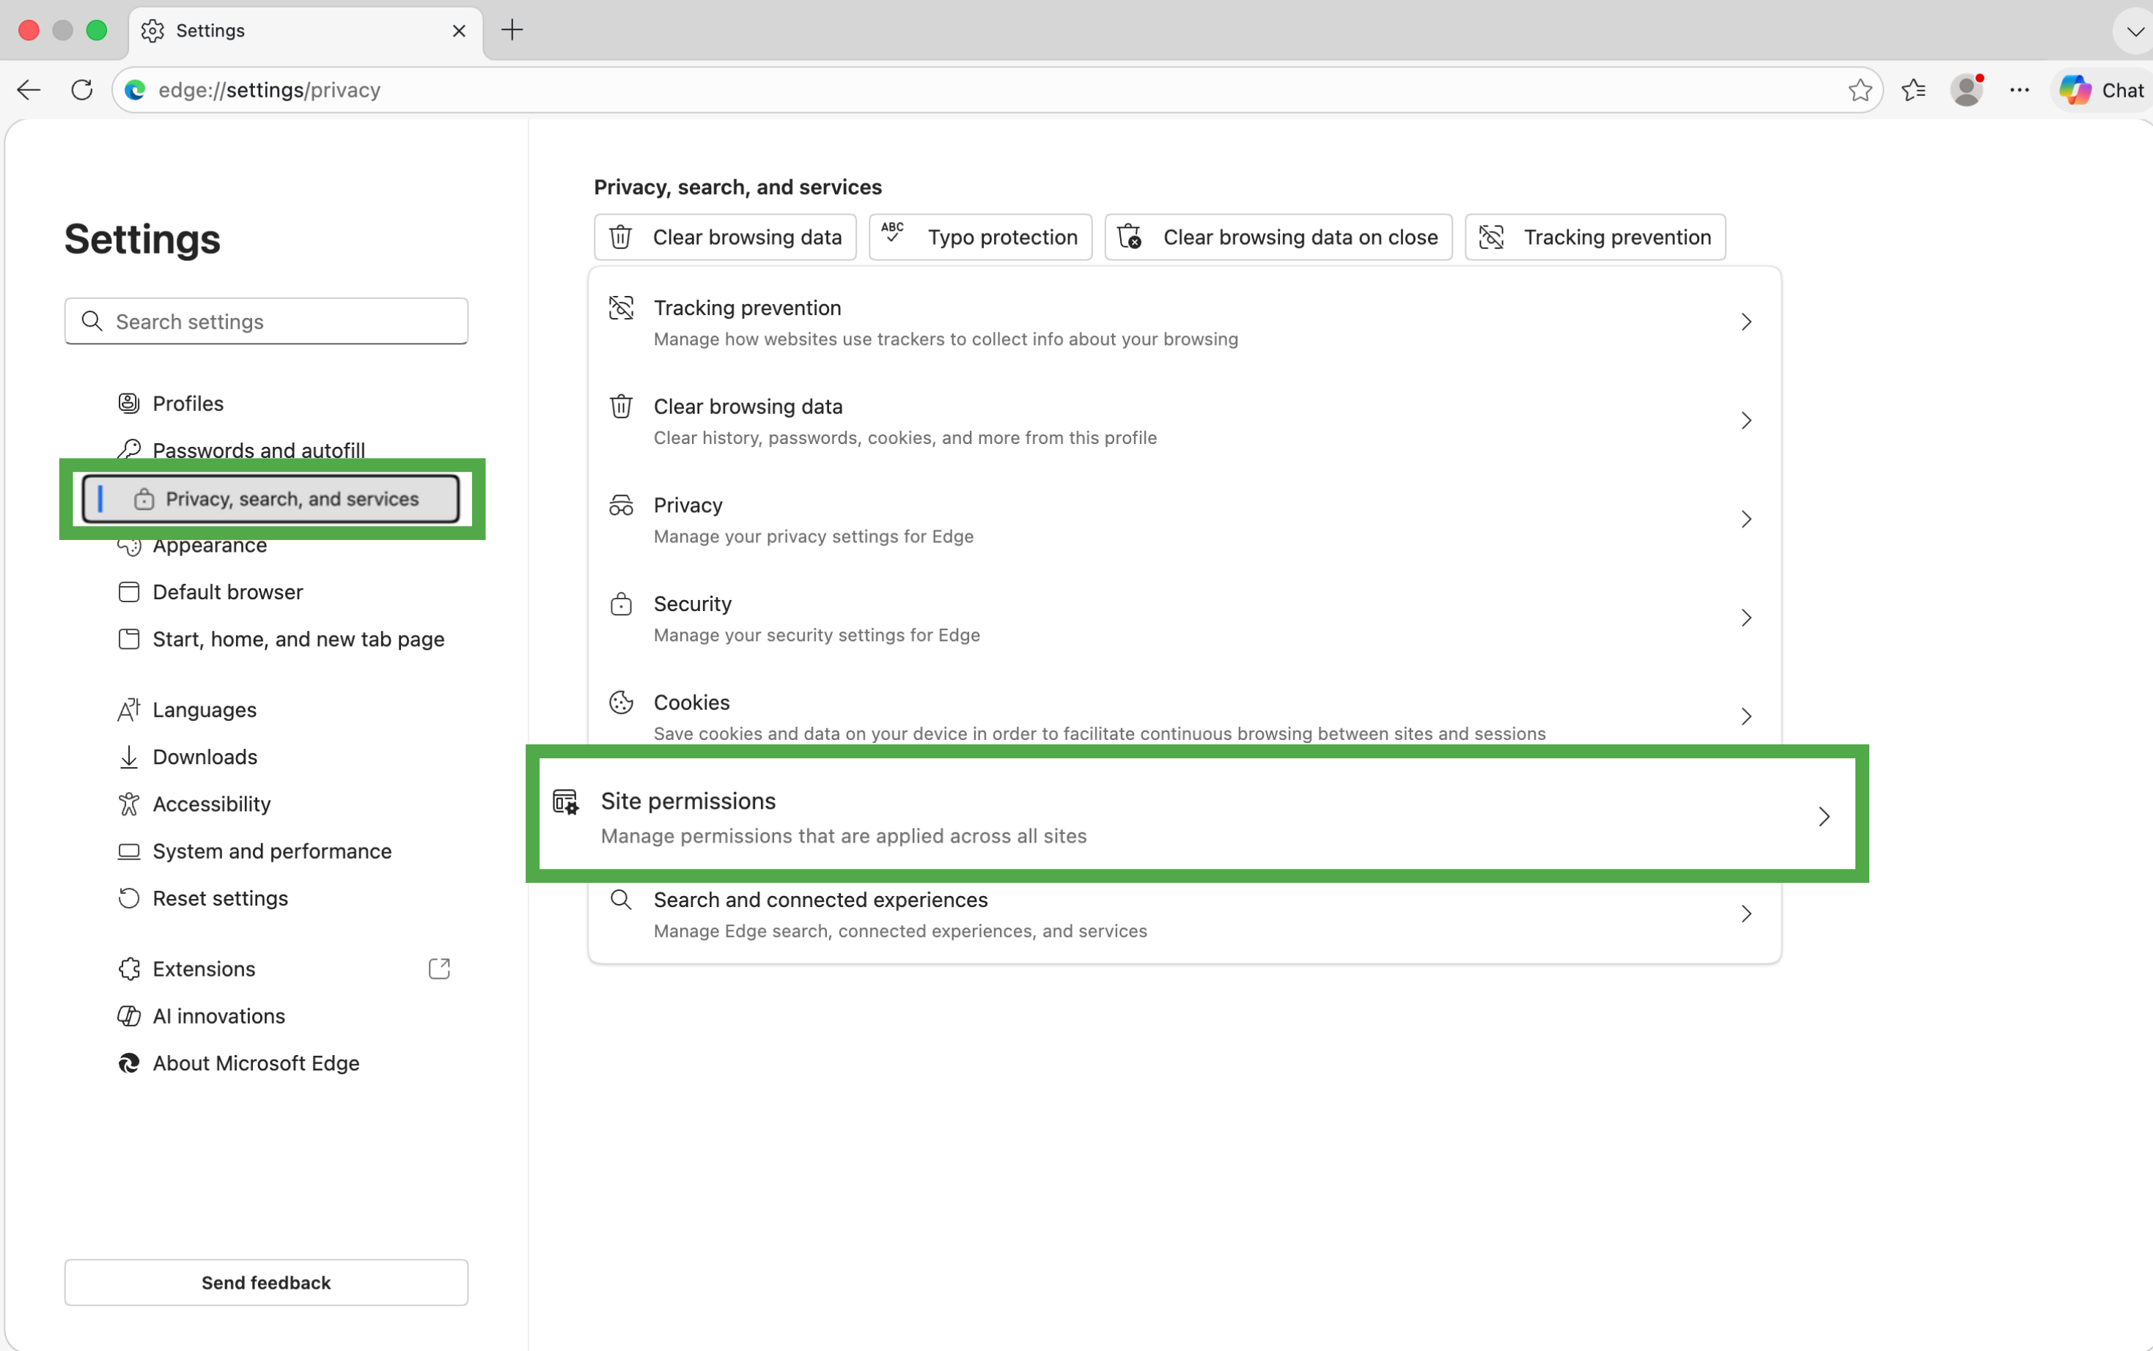The image size is (2153, 1351).
Task: Expand Search and connected experiences chevron
Action: tap(1745, 914)
